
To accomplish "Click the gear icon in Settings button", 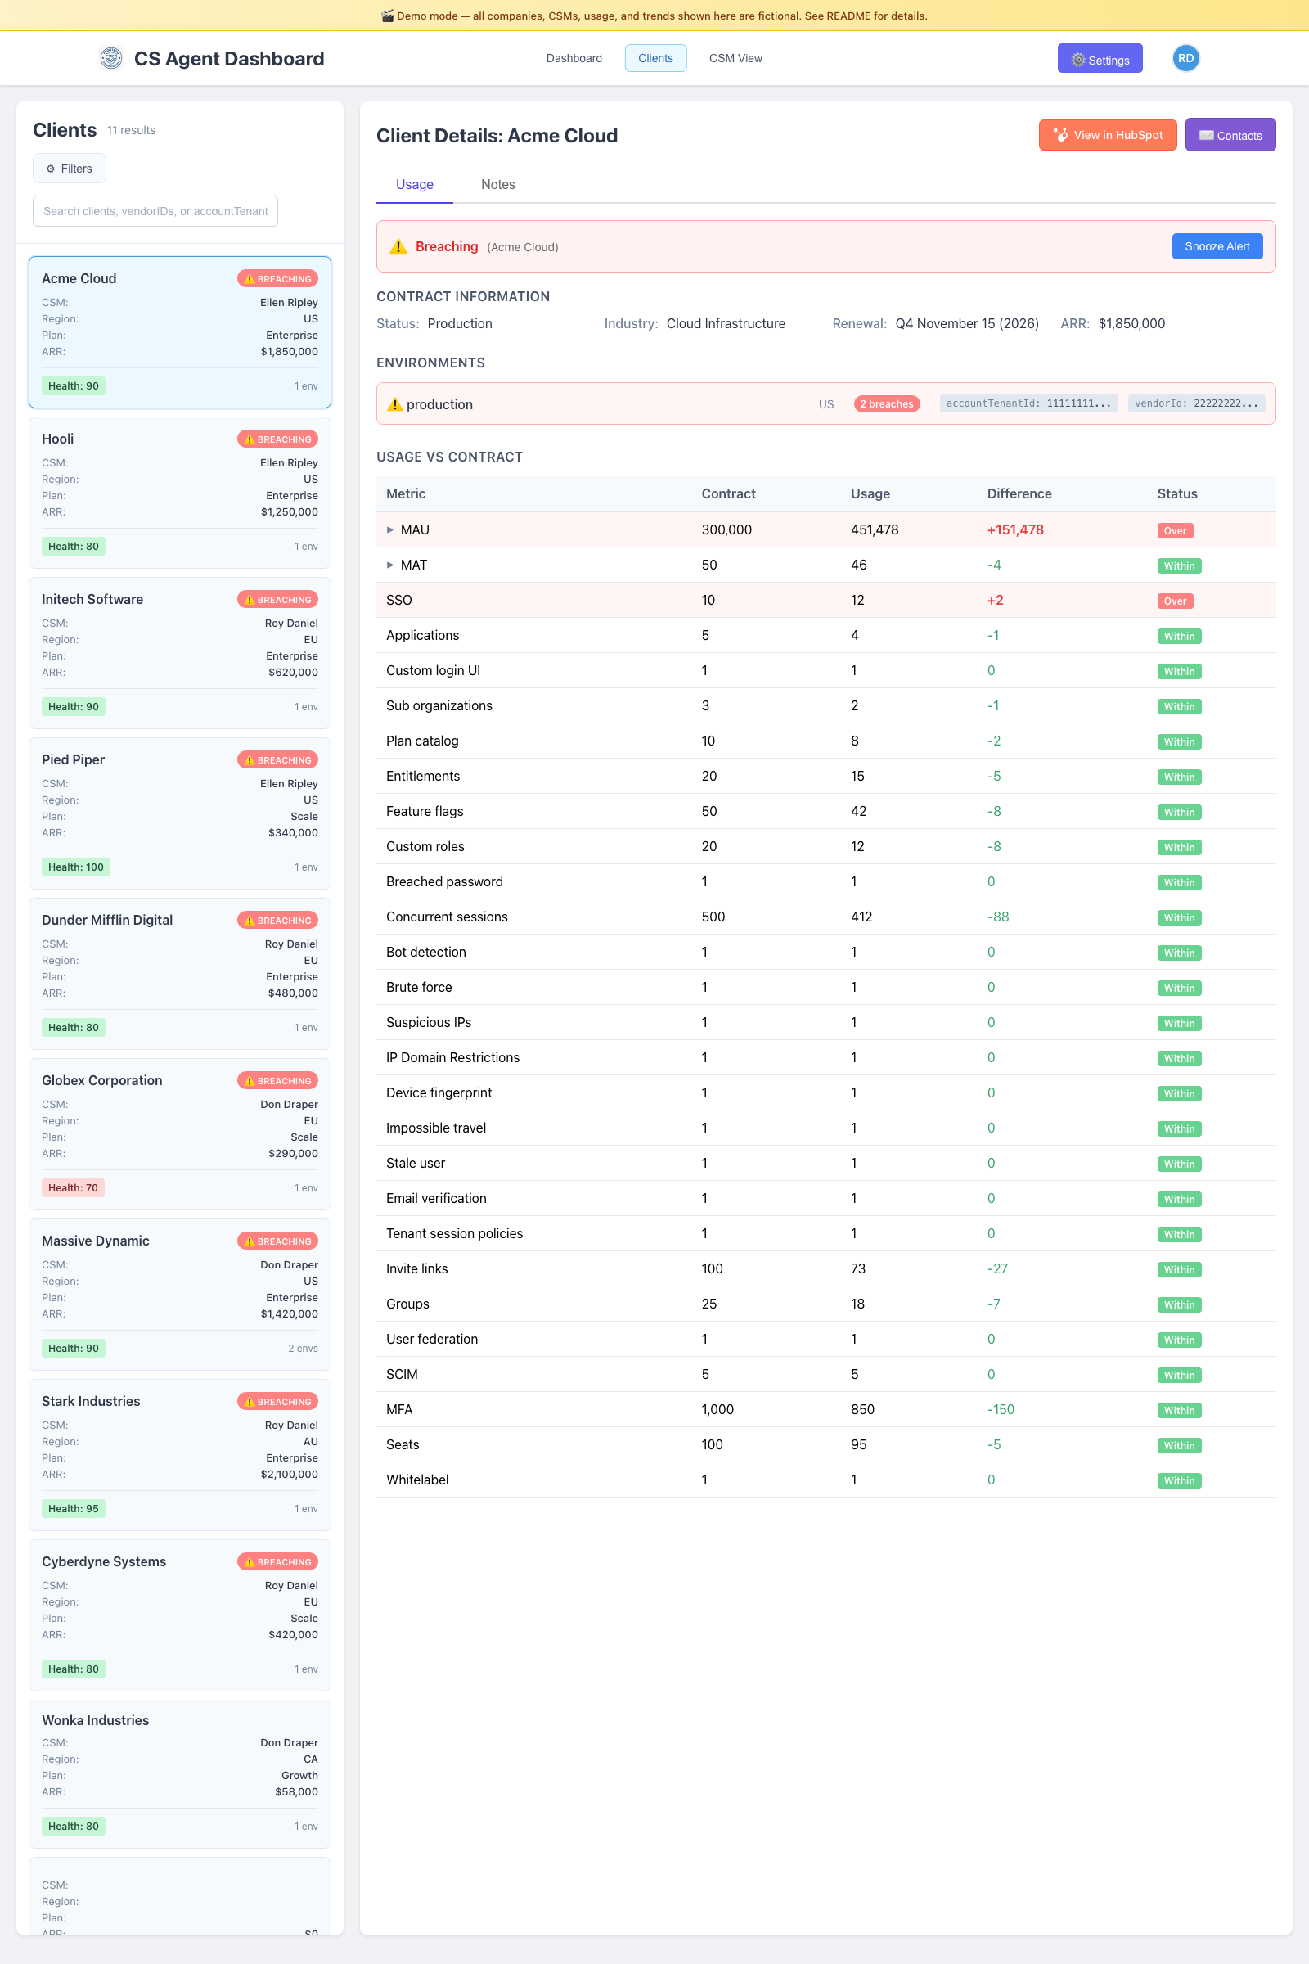I will (1077, 60).
